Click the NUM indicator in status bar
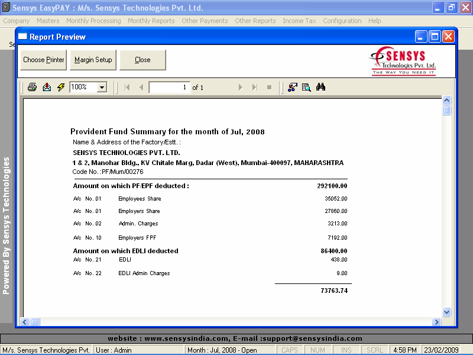Viewport: 473px width, 355px height. tap(318, 350)
